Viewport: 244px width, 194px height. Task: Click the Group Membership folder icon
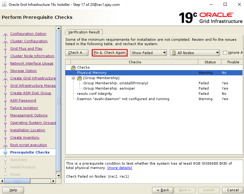(x=80, y=78)
